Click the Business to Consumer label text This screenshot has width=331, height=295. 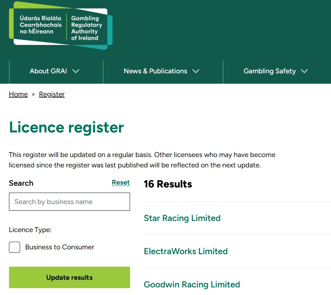point(60,247)
